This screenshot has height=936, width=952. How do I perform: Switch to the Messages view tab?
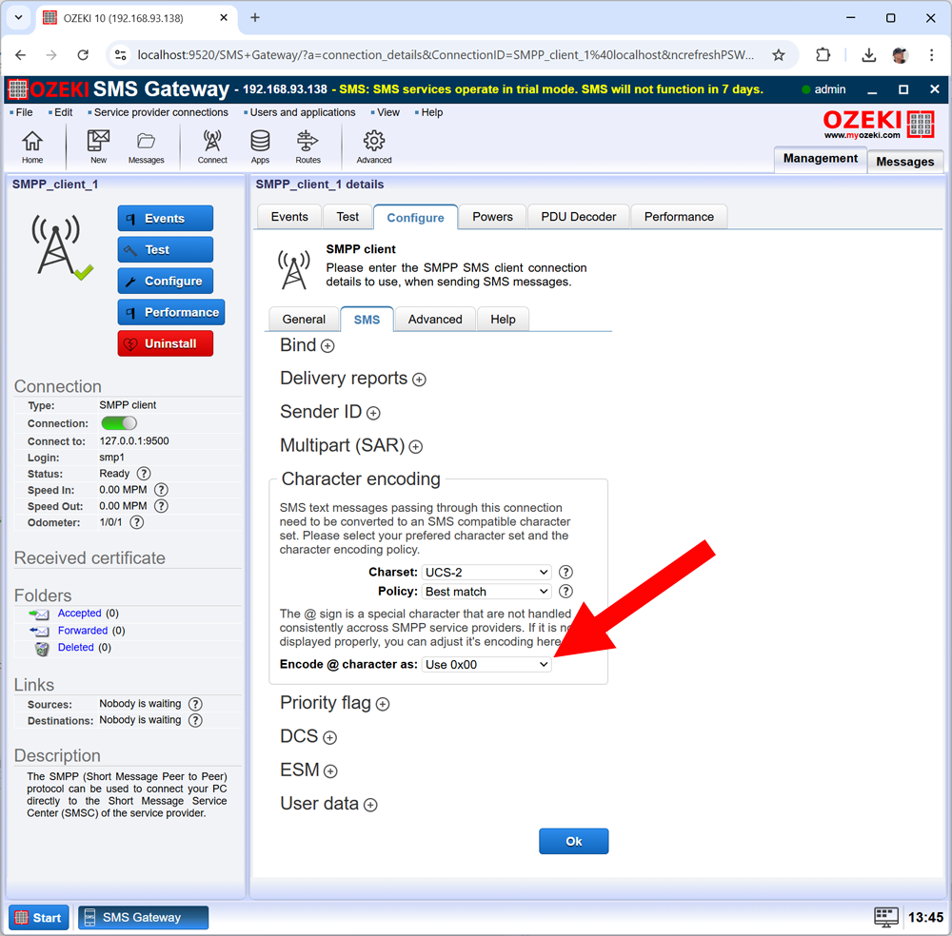904,162
